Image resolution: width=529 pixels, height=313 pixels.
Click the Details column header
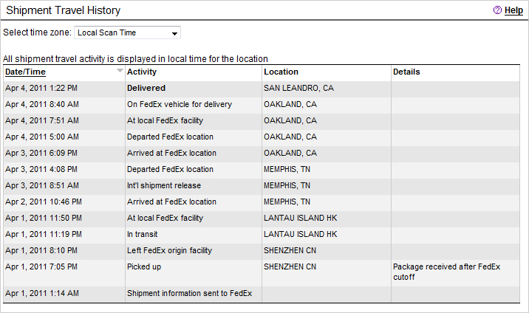pyautogui.click(x=406, y=72)
